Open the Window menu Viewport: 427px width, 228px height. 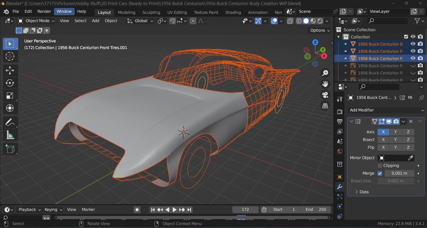click(64, 11)
